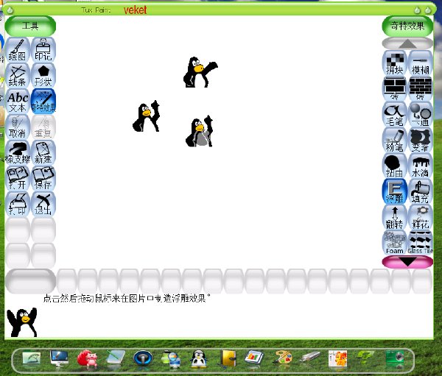Click the grey up arrow above effects list
Viewport: 442px width, 376px height.
pos(407,43)
